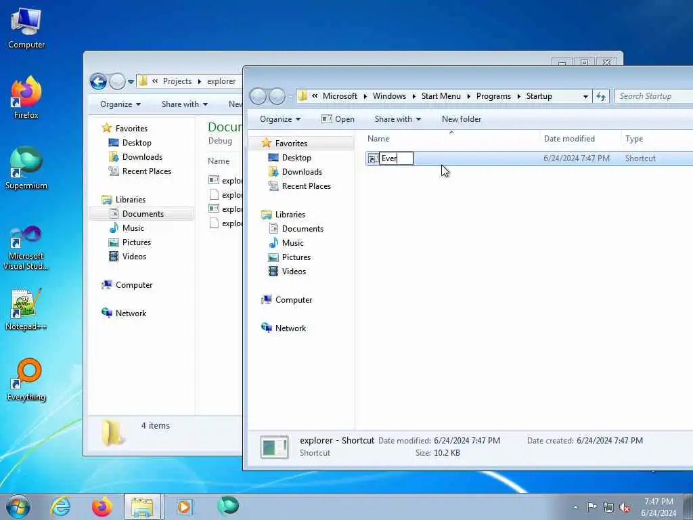Screen dimensions: 693x520
Task: Open Firefox from the taskbar
Action: coord(102,506)
